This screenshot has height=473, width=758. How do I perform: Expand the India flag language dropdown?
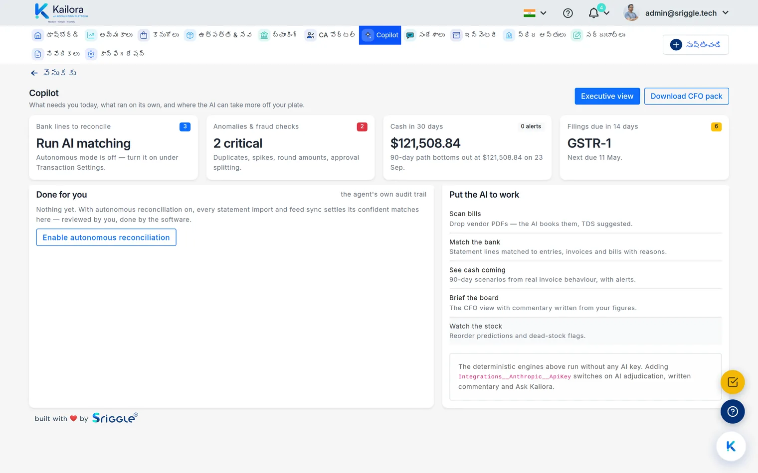click(535, 13)
